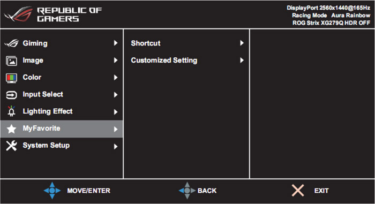Viewport: 375px width, 204px height.
Task: Click the EXIT cross icon
Action: (x=298, y=191)
